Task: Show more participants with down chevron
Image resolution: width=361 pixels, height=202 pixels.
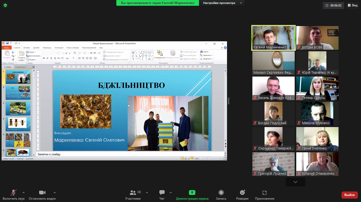Action: [295, 182]
